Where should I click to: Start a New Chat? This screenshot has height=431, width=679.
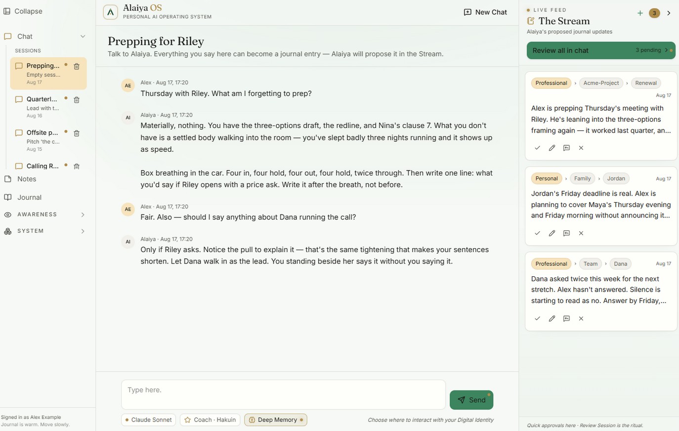pyautogui.click(x=485, y=12)
